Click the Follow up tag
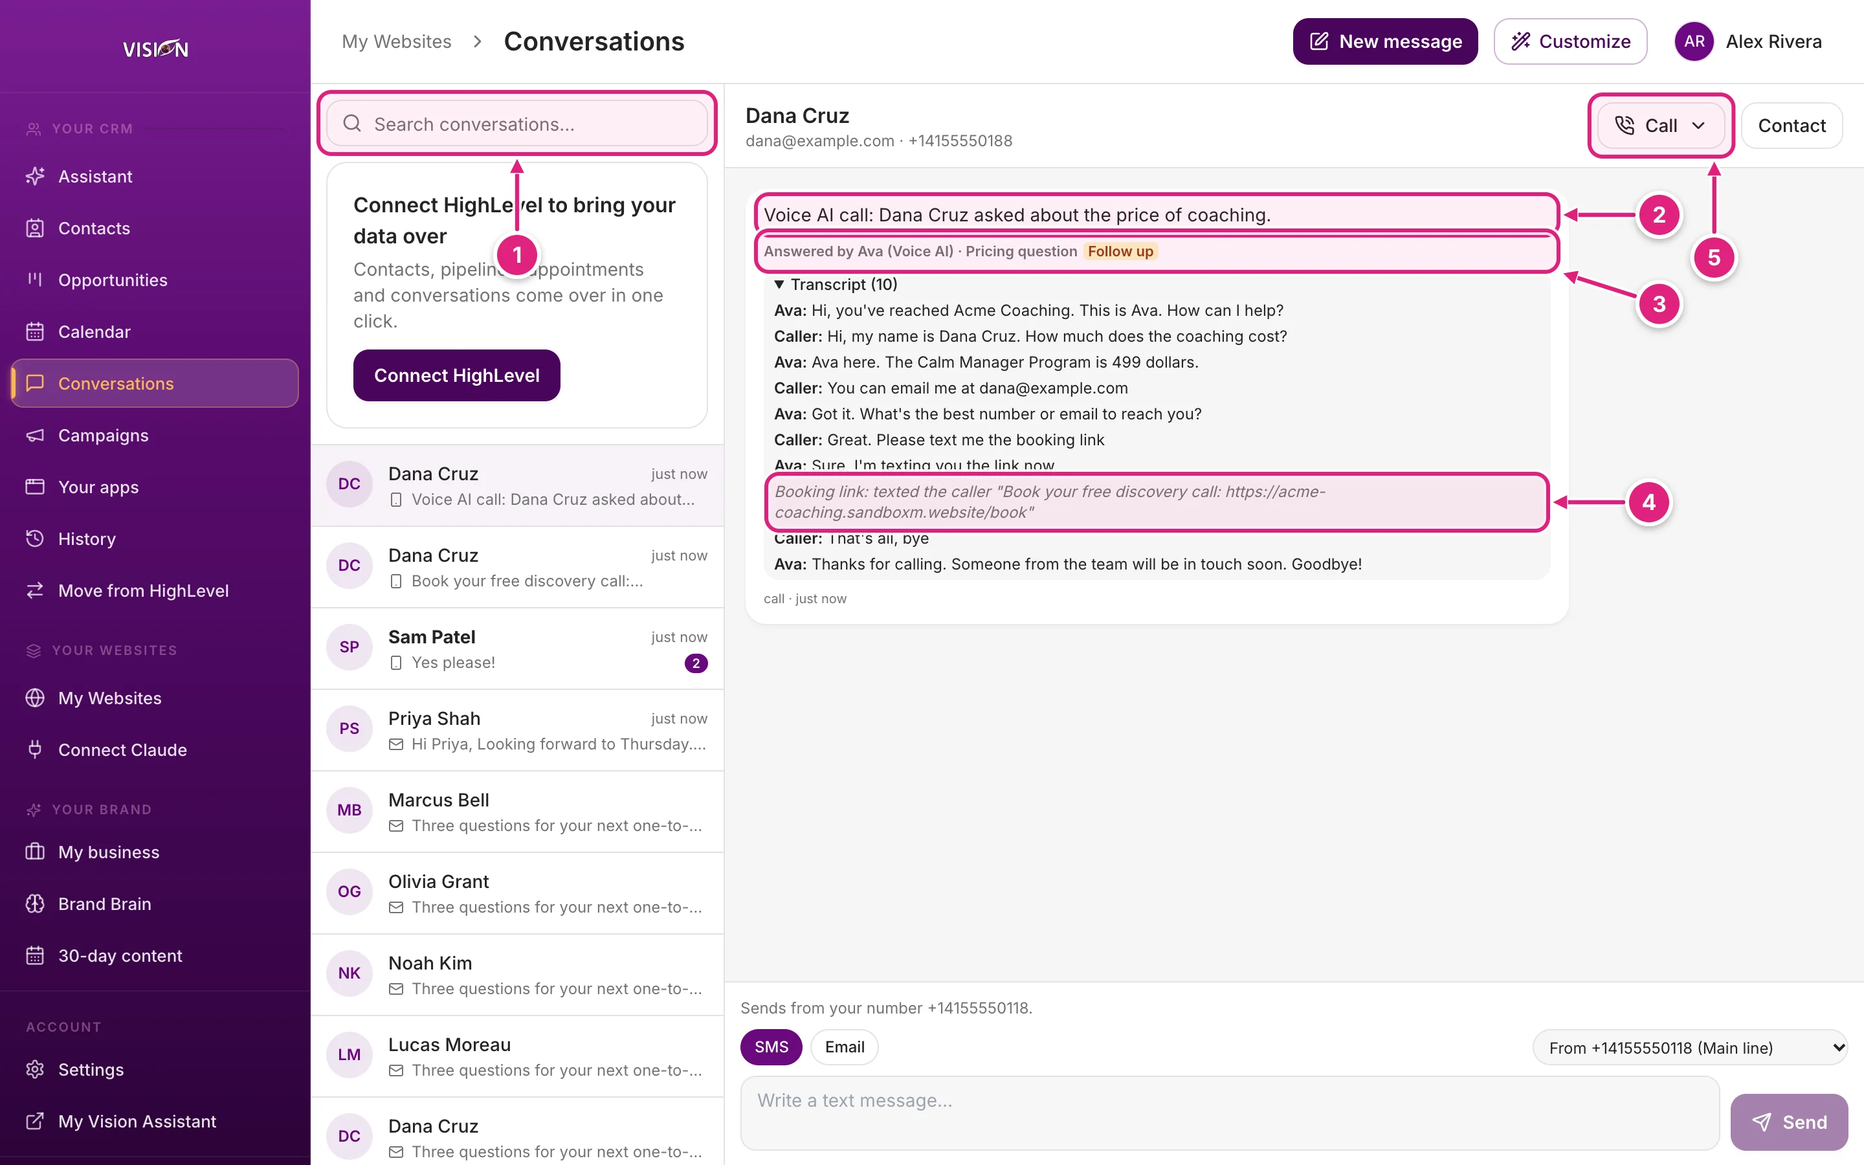 (1120, 251)
